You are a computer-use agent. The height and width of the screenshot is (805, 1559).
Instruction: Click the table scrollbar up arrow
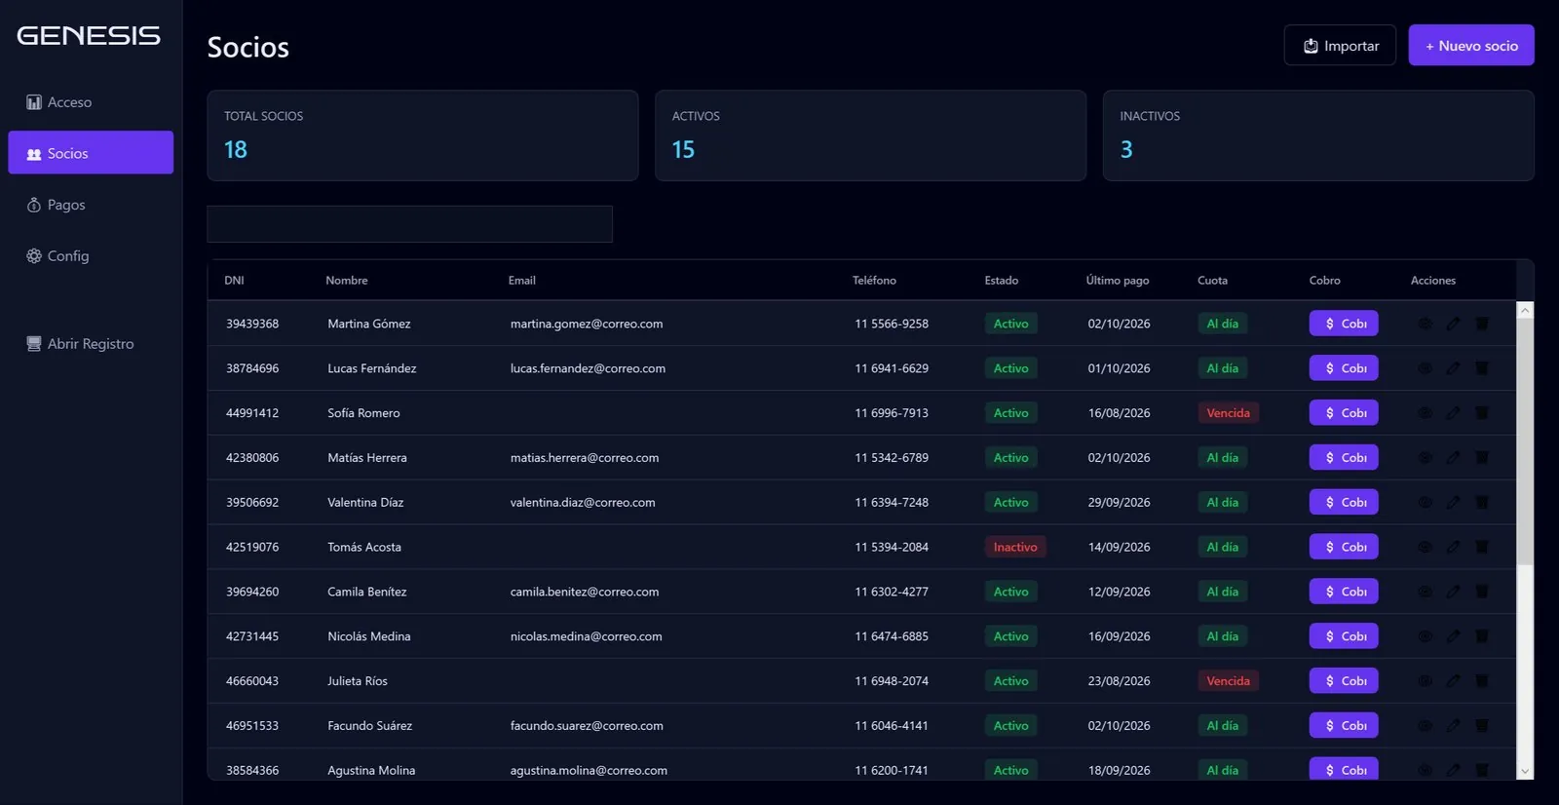tap(1525, 310)
